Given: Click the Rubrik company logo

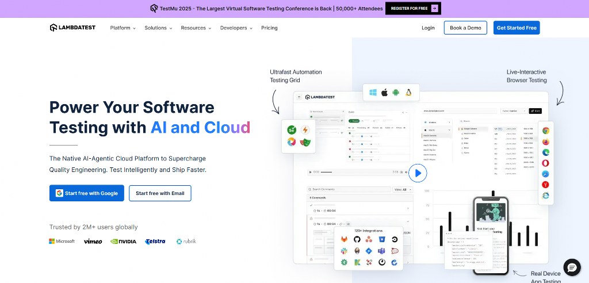Looking at the screenshot, I should pos(186,241).
